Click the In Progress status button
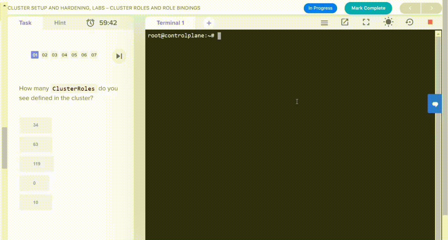The image size is (448, 240). pos(320,8)
